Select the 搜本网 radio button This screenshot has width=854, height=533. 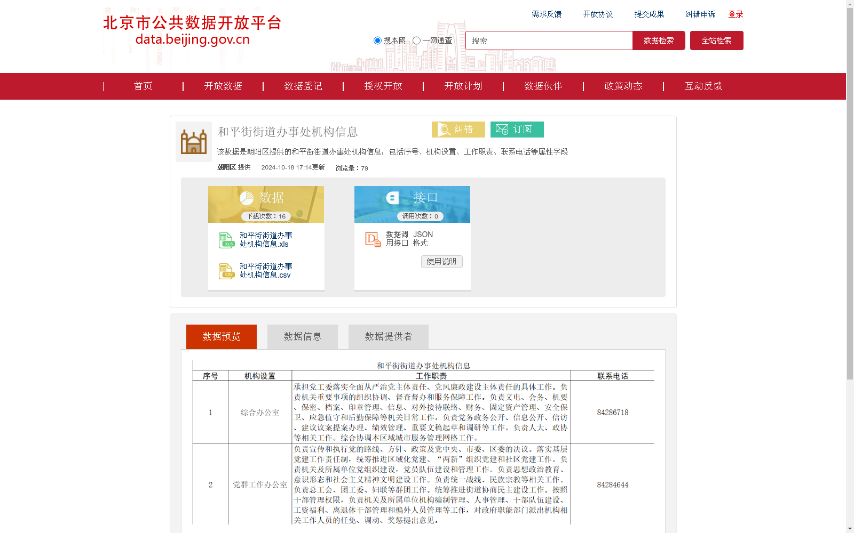[377, 41]
